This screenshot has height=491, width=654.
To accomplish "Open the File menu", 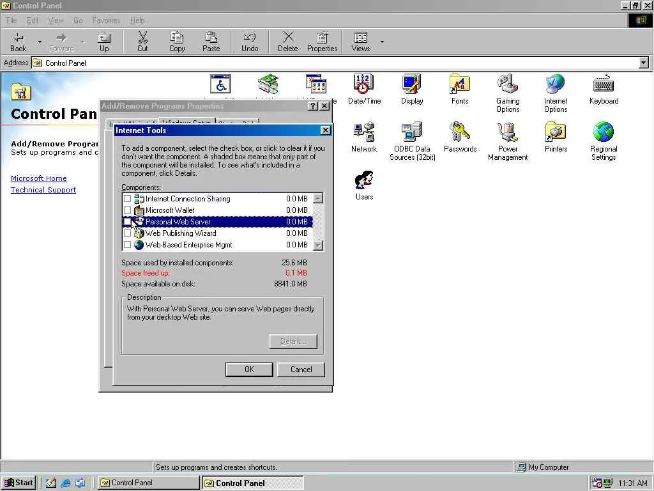I will (x=11, y=20).
